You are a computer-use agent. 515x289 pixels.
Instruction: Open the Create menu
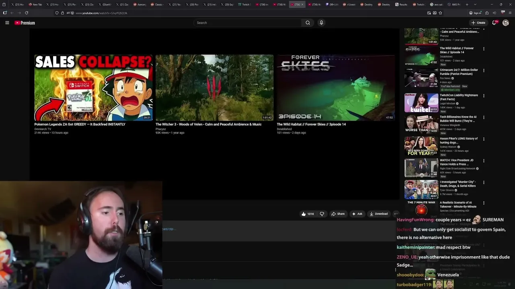click(478, 23)
